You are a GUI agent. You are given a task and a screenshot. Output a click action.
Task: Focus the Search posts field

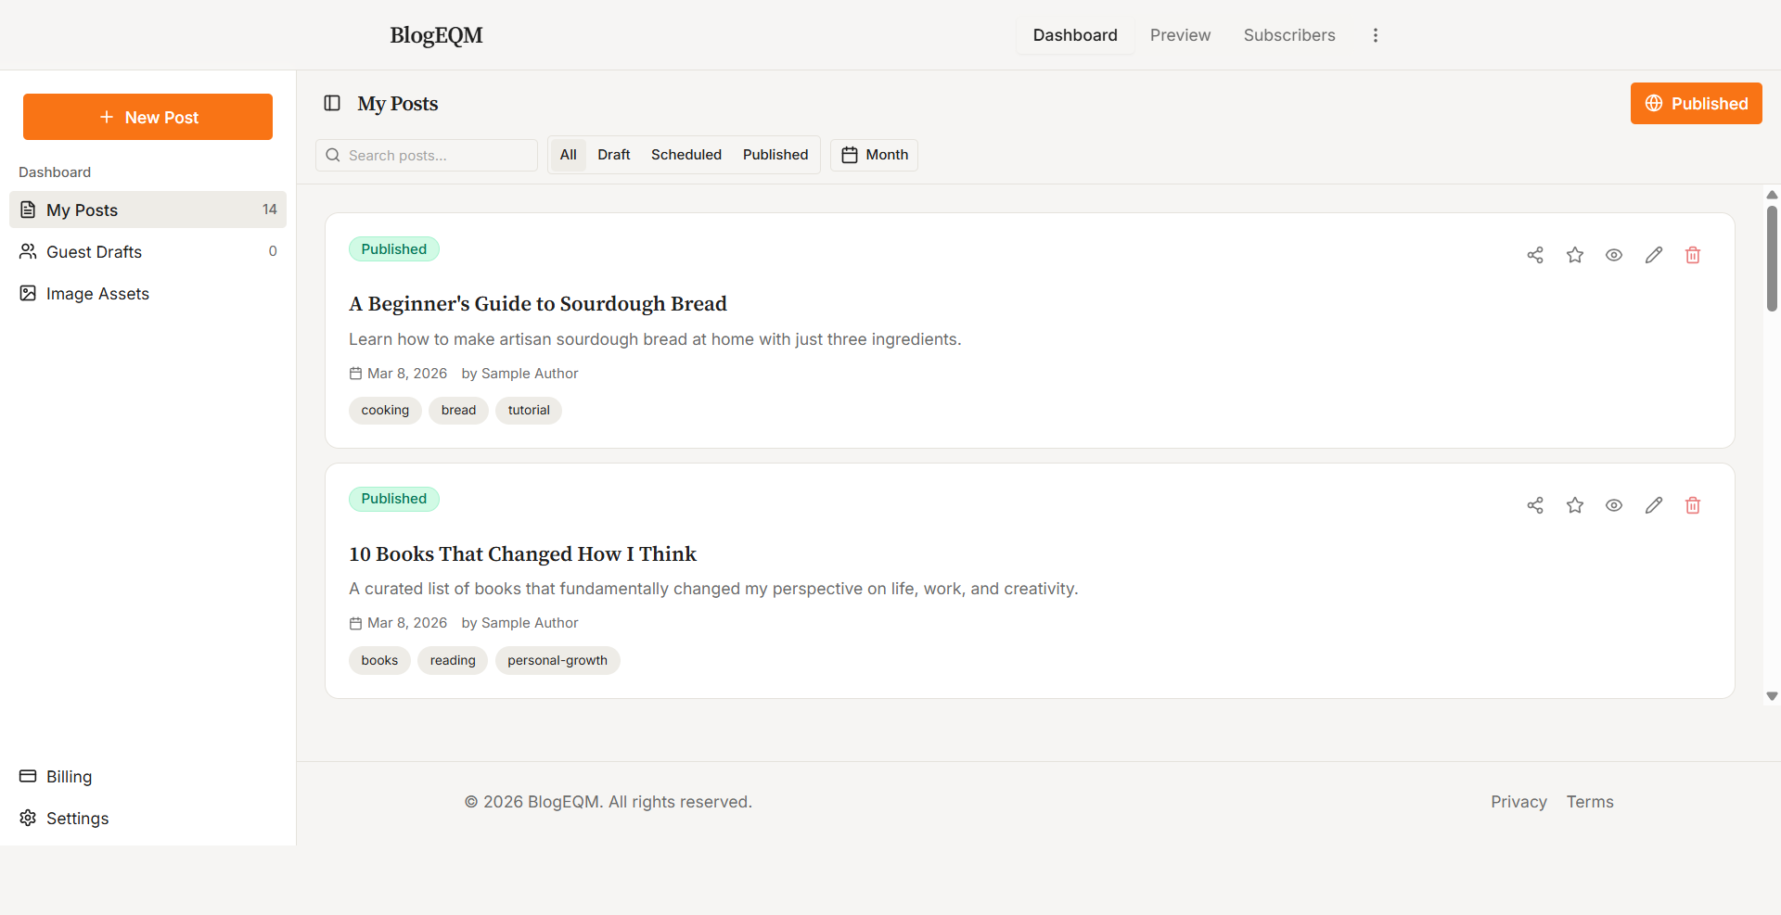(x=427, y=155)
